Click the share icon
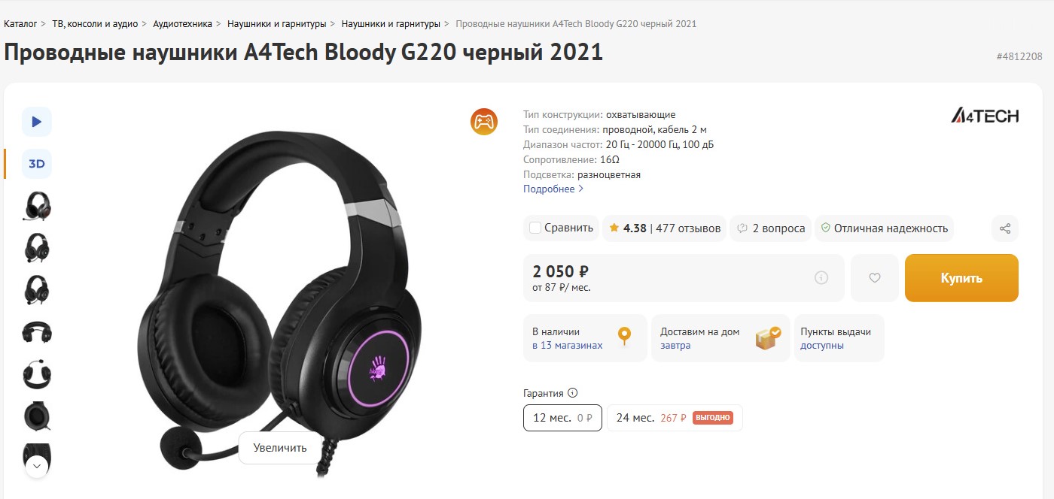 point(1004,228)
